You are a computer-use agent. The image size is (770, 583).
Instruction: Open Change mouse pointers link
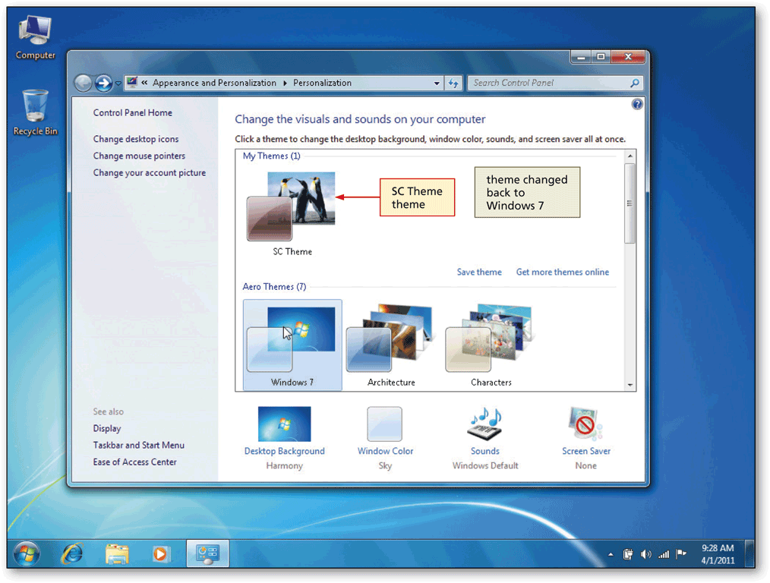[139, 156]
